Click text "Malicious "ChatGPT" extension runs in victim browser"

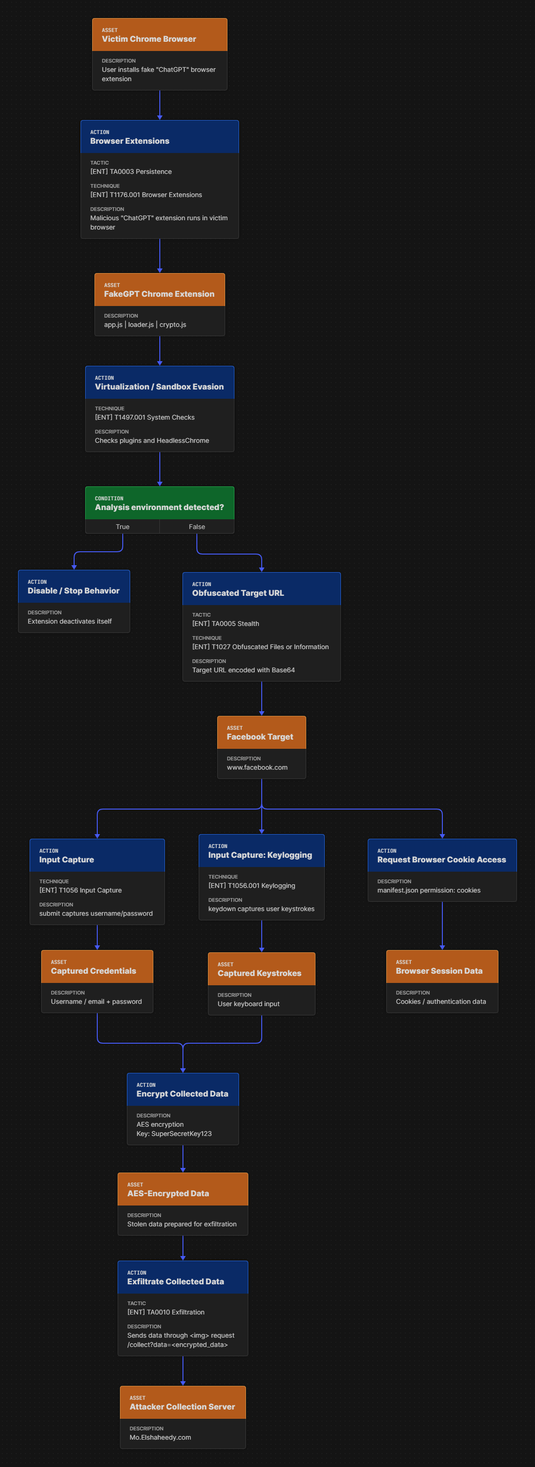tap(159, 223)
